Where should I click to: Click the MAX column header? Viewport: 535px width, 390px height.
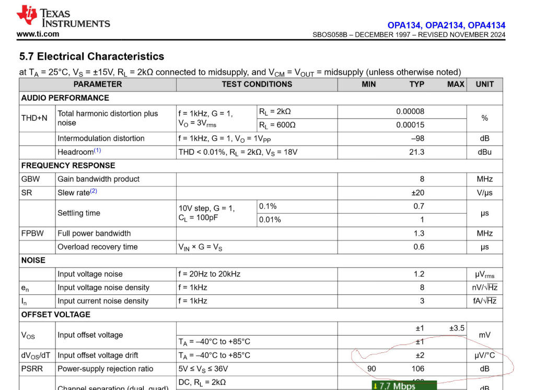tap(456, 84)
